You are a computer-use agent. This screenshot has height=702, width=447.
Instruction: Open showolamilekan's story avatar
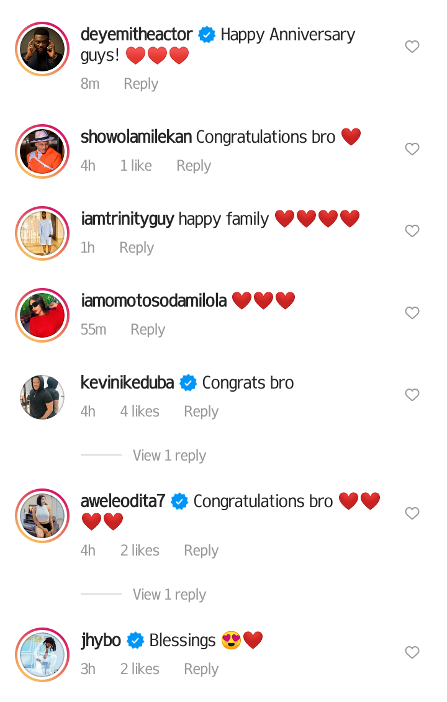click(43, 152)
